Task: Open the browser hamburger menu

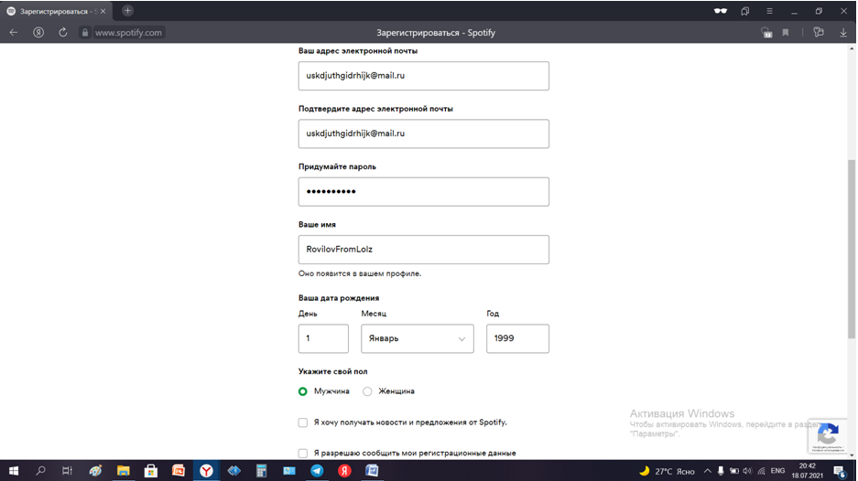Action: [x=769, y=11]
